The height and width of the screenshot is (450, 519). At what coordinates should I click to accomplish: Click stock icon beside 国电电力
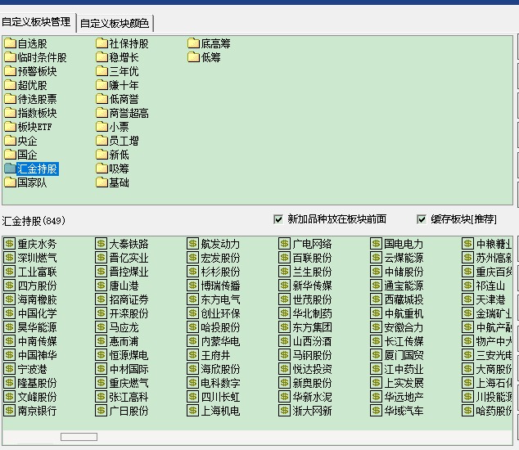pyautogui.click(x=377, y=244)
